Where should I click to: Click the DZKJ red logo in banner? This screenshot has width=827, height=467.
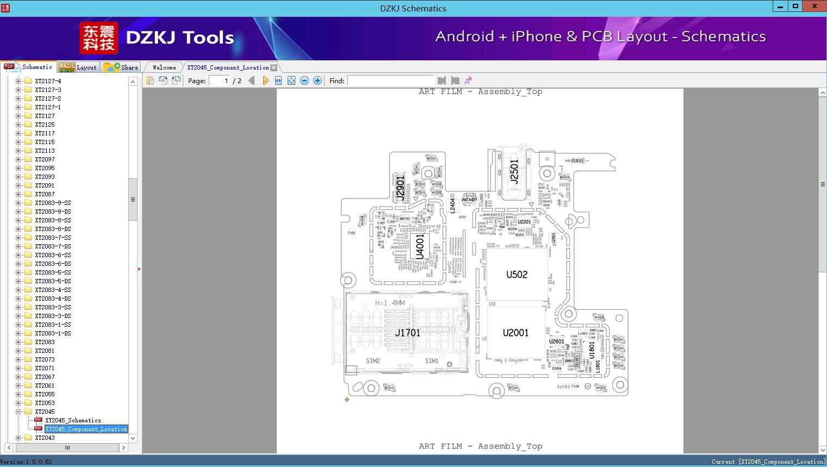click(98, 38)
